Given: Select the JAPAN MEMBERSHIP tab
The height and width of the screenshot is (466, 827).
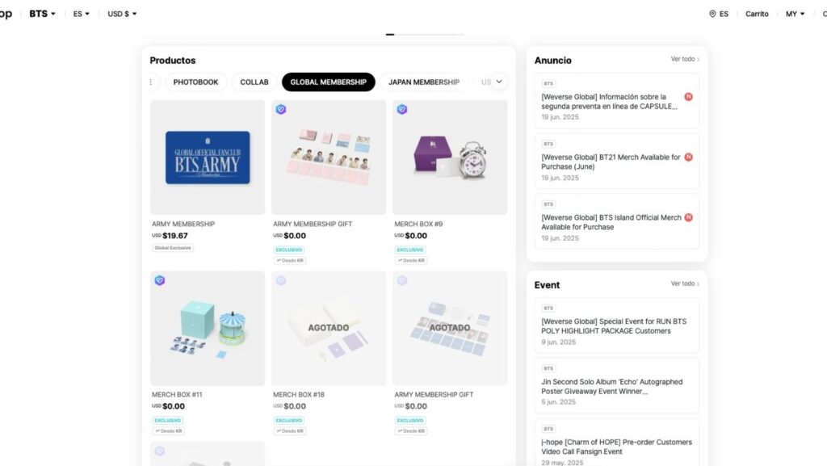Looking at the screenshot, I should 423,82.
